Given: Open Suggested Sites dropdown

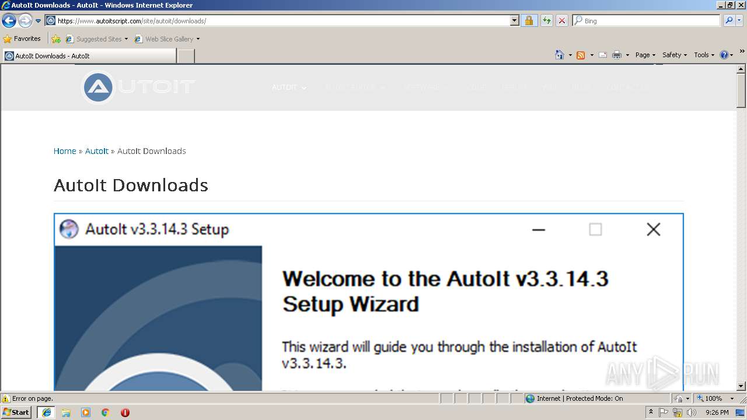Looking at the screenshot, I should tap(97, 39).
